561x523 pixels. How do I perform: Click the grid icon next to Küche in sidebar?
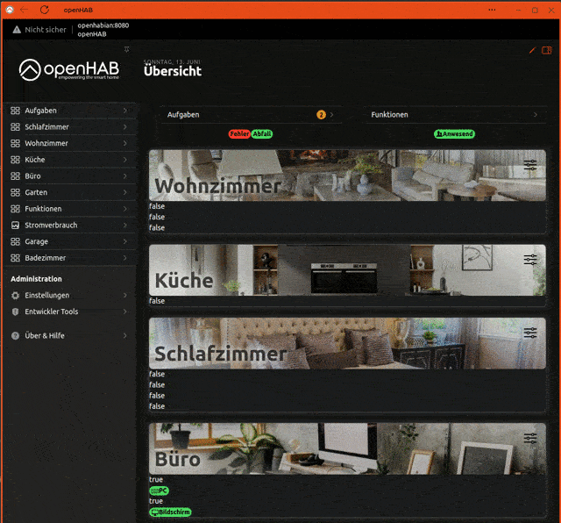[16, 160]
